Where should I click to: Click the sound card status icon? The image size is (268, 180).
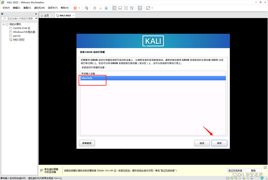244,178
